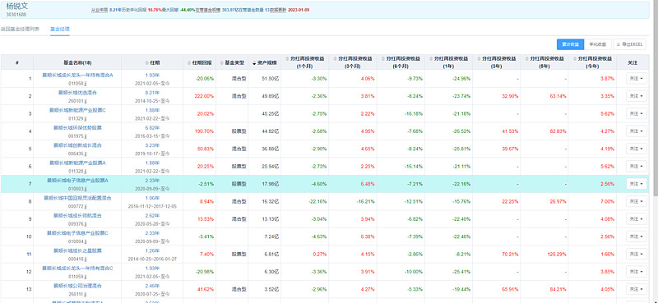Click the sort arrow beside 资产规模 header
Image resolution: width=658 pixels, height=303 pixels.
254,63
